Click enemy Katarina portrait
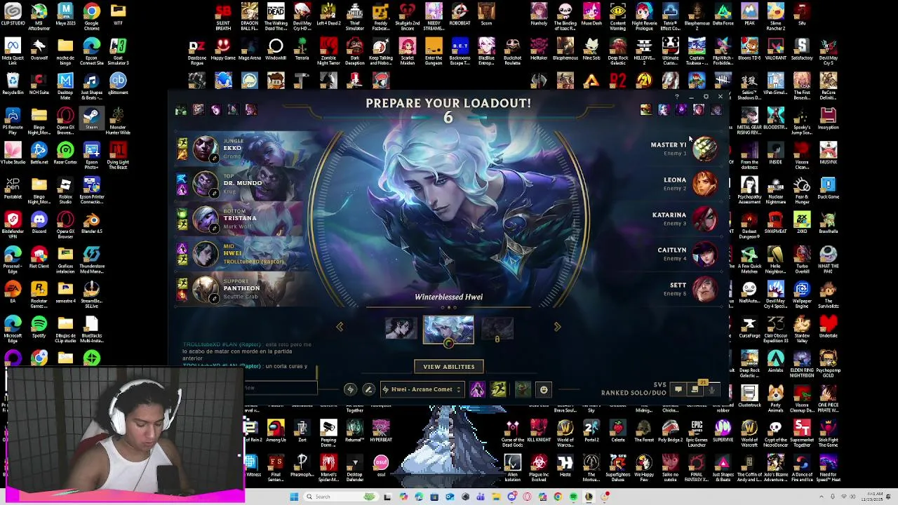Image resolution: width=898 pixels, height=505 pixels. click(705, 218)
